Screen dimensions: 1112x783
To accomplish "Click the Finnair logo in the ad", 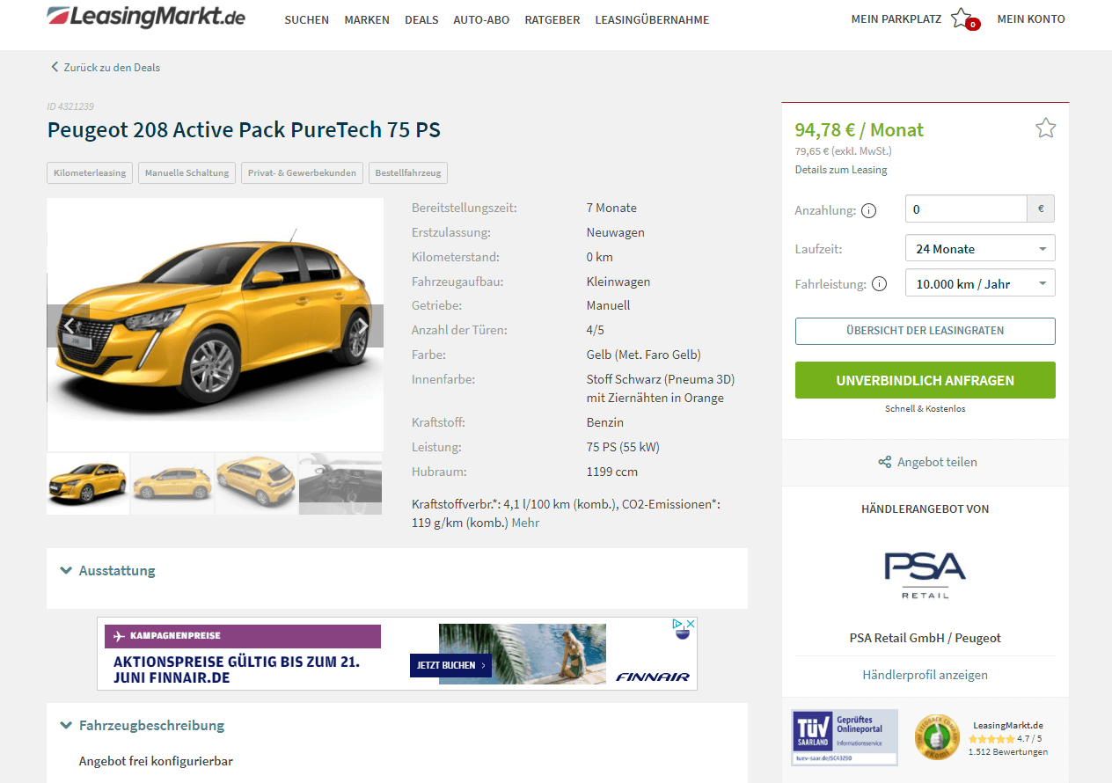I will [653, 677].
